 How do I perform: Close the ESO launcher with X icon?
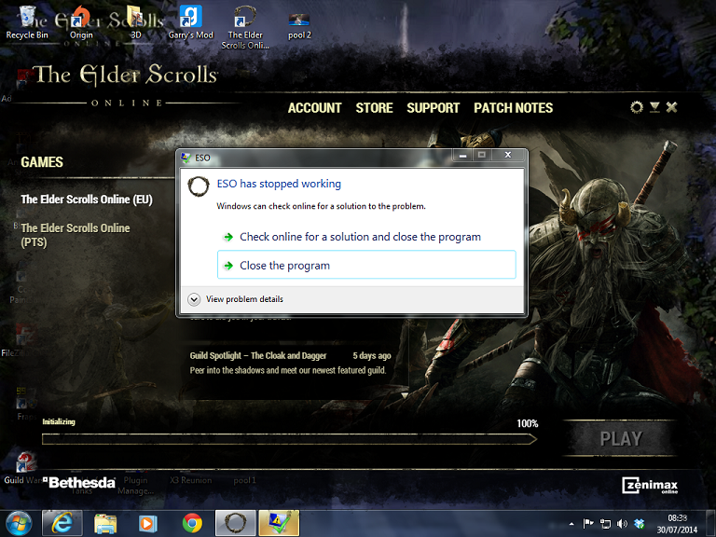pyautogui.click(x=671, y=107)
